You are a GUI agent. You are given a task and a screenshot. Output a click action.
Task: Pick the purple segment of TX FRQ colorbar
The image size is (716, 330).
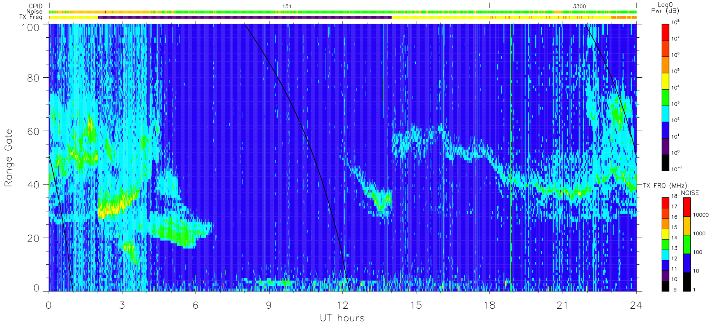[x=665, y=275]
